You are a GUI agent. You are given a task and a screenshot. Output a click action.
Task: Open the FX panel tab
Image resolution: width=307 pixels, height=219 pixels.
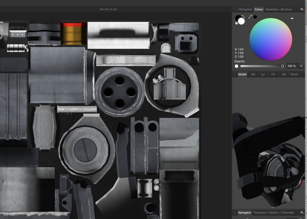(x=273, y=74)
